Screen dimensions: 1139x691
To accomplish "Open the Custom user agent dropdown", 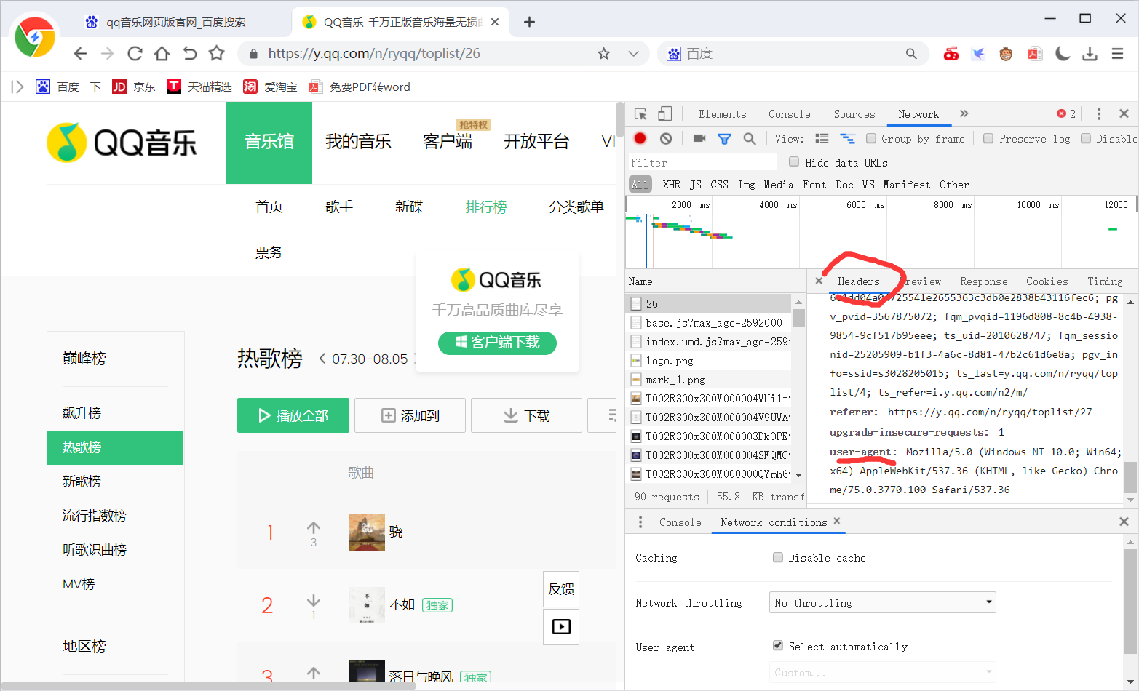I will click(882, 673).
